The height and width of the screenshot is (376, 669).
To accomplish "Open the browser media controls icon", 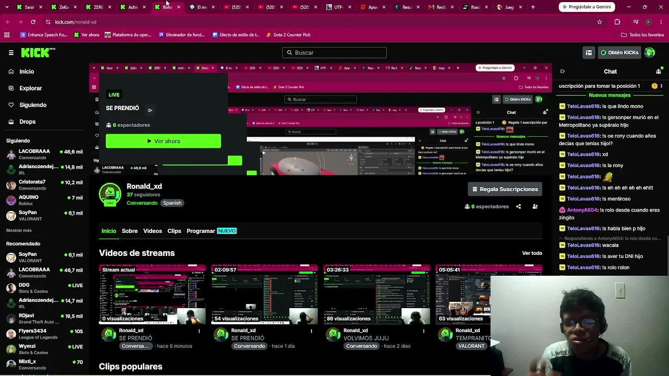I will [636, 22].
